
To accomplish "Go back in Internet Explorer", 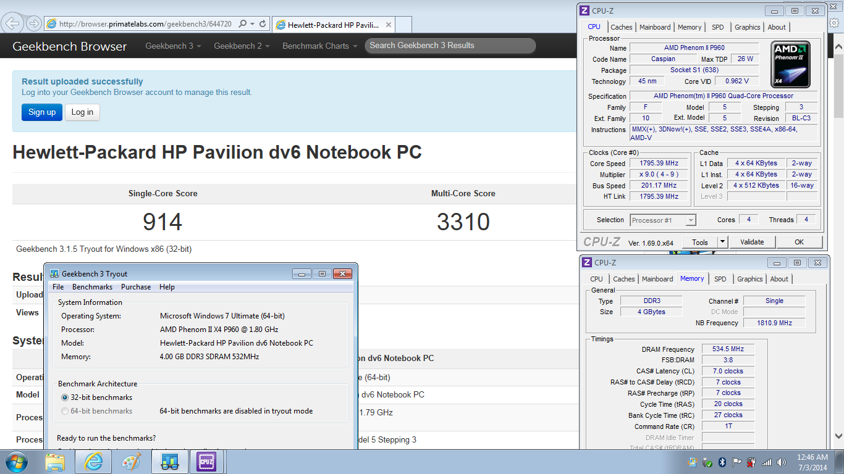I will [x=12, y=23].
